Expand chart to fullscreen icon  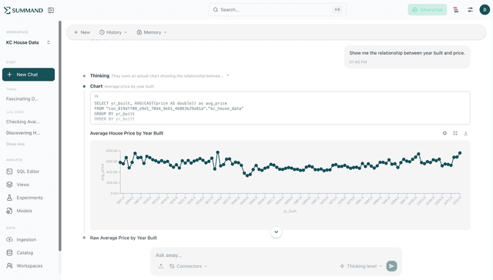click(455, 133)
